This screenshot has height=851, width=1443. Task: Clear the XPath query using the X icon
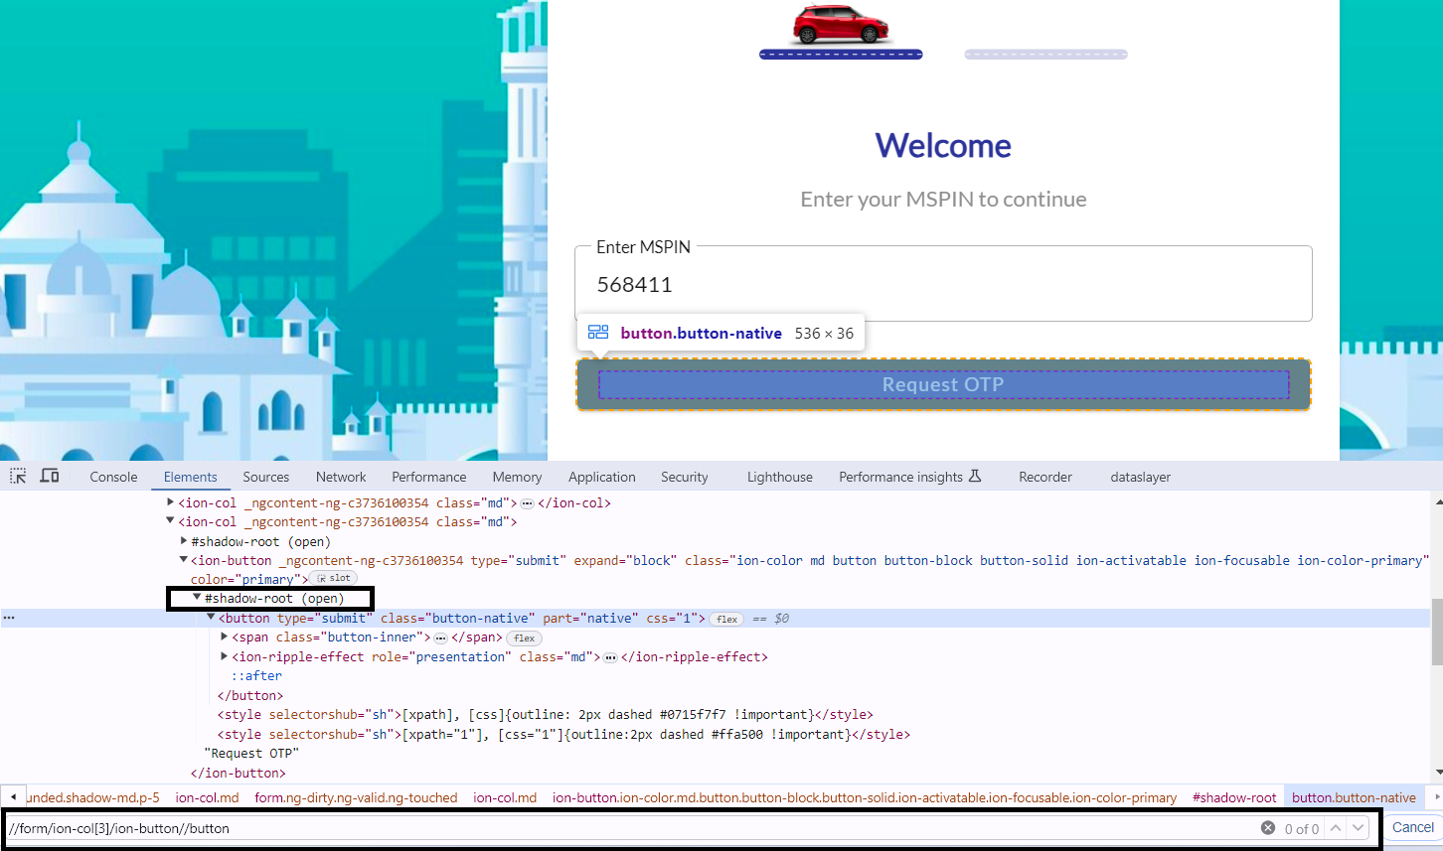coord(1268,827)
